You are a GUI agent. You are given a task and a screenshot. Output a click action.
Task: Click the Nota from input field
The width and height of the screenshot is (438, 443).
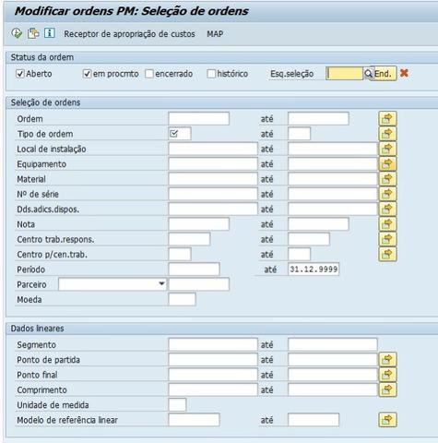(199, 224)
